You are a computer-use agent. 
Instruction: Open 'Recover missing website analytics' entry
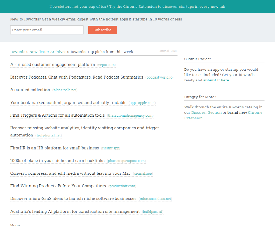pos(84,131)
